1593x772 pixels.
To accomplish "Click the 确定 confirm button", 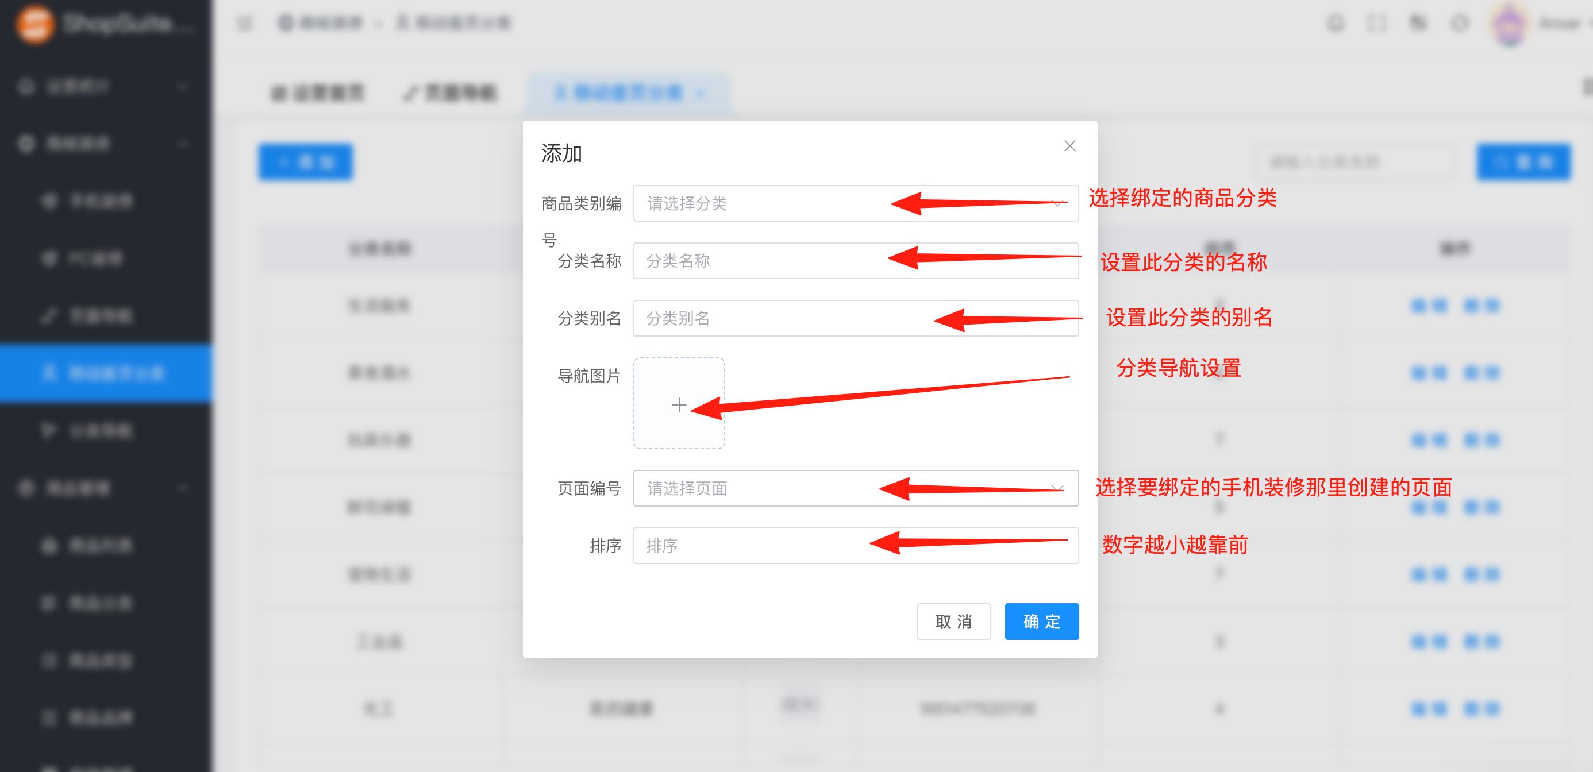I will tap(1041, 621).
